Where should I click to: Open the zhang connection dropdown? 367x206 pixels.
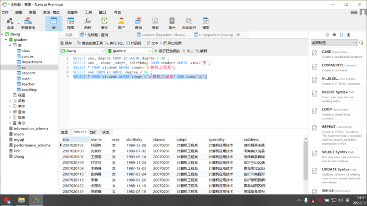pos(83,51)
